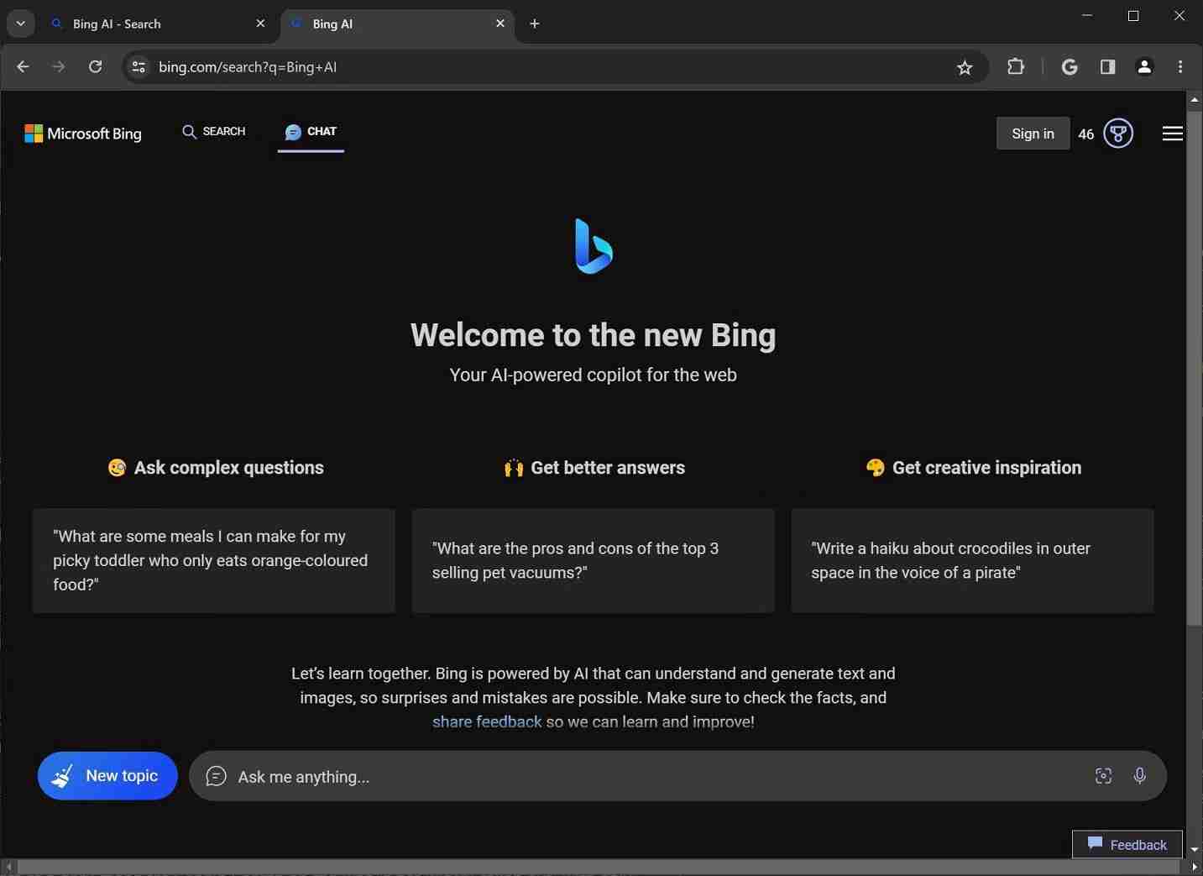Open Chrome's three-dot menu
The width and height of the screenshot is (1203, 876).
(x=1180, y=67)
